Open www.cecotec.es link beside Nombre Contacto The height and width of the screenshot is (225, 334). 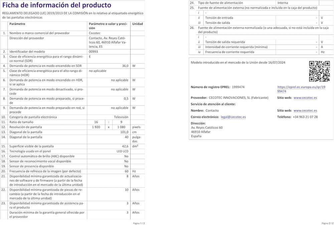point(305,110)
